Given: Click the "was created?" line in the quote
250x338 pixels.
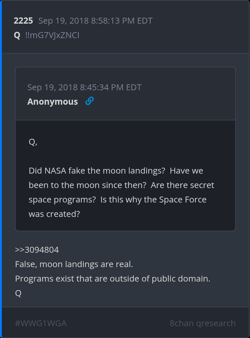Looking at the screenshot, I should (x=54, y=214).
